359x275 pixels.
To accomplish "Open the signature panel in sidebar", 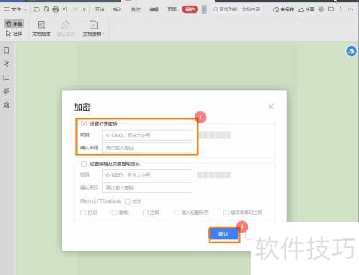I will coord(6,105).
